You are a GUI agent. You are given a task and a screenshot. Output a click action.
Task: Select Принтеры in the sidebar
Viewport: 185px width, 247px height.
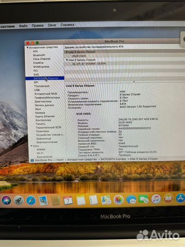point(42,131)
